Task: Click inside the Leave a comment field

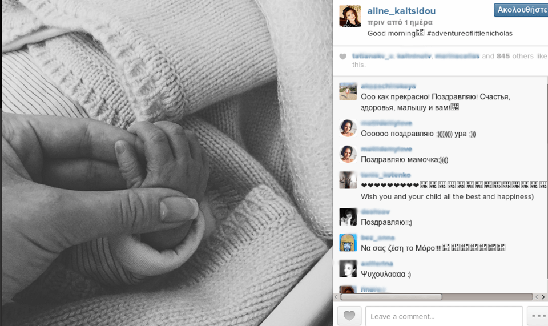Action: tap(444, 316)
